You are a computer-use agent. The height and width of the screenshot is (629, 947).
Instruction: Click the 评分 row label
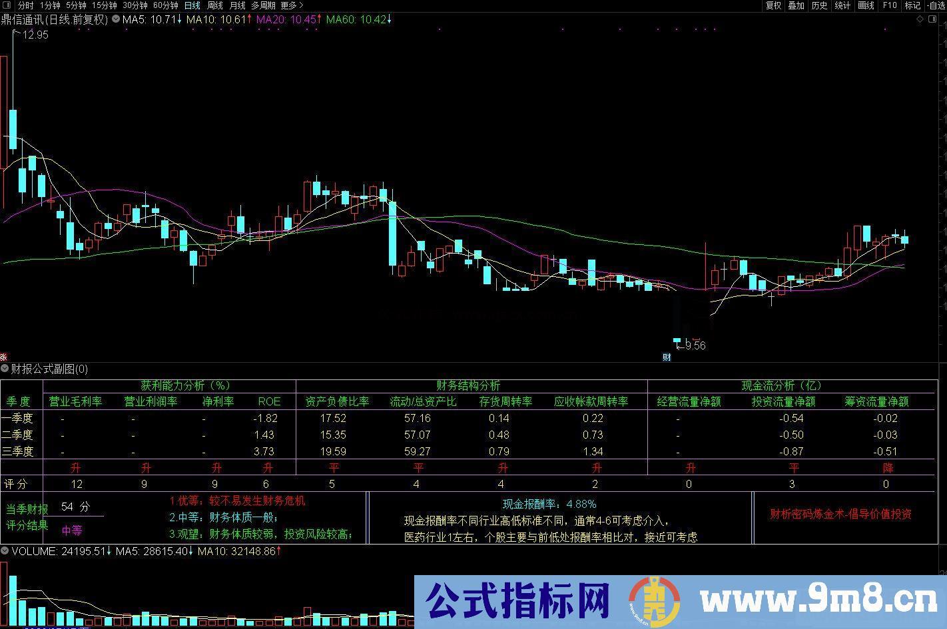coord(16,484)
